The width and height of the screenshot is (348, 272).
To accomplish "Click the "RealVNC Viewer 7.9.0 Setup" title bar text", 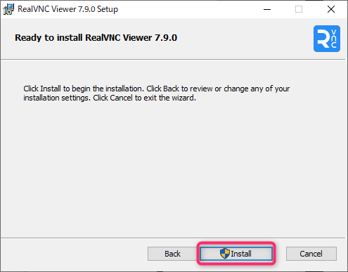I will (68, 9).
